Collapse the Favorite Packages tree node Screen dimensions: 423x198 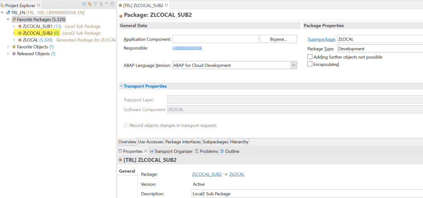[8, 19]
